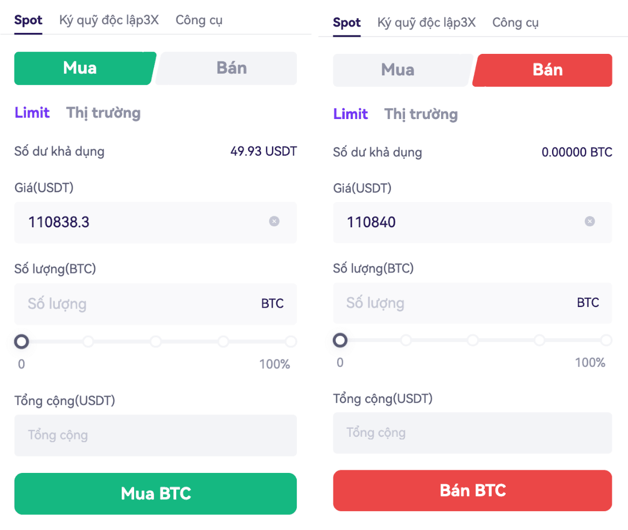Focus the Tổng cộng input in sell panel
The width and height of the screenshot is (628, 530).
pyautogui.click(x=472, y=433)
